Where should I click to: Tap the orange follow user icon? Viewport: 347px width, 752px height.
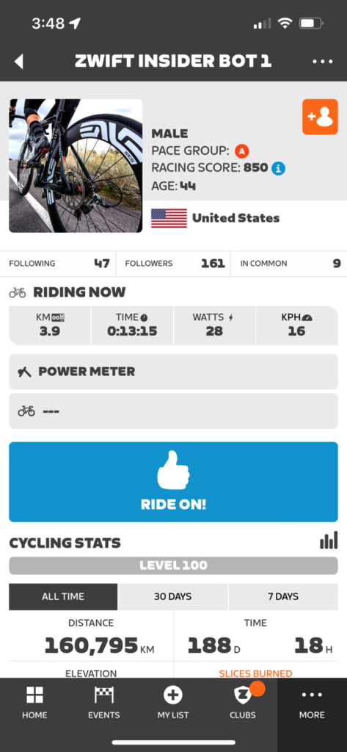[320, 117]
